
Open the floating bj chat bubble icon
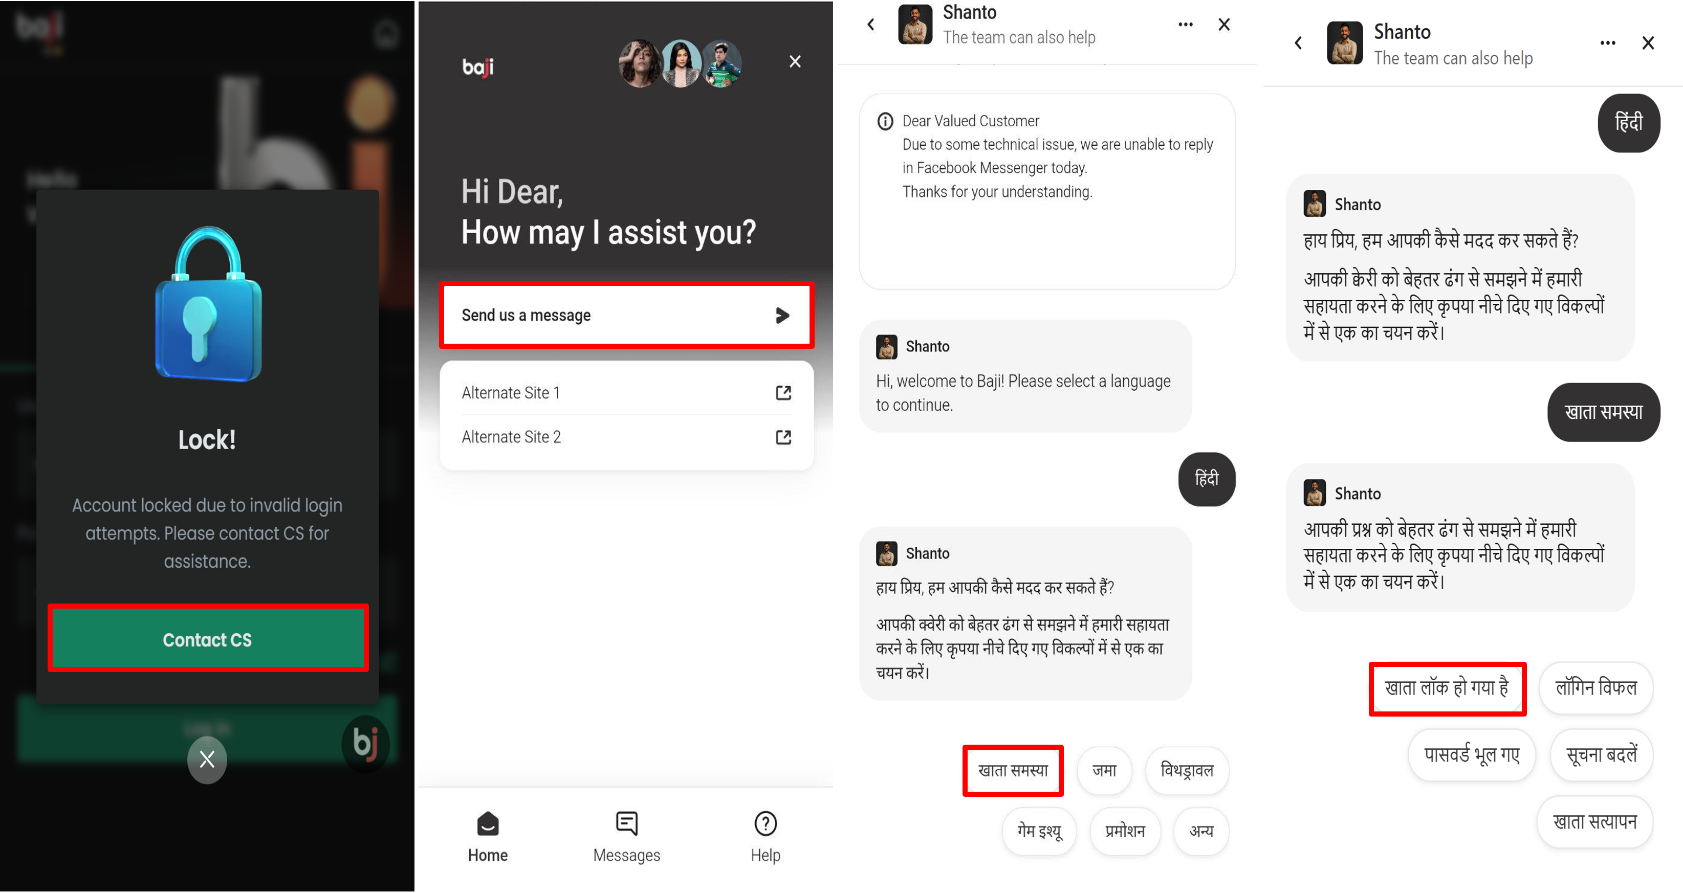pyautogui.click(x=365, y=744)
